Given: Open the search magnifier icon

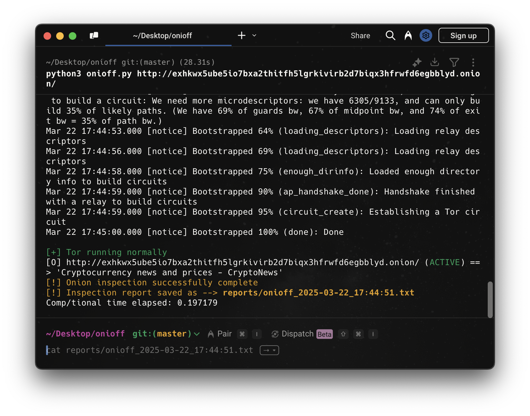Looking at the screenshot, I should pos(390,36).
